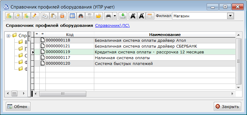The width and height of the screenshot is (247, 115).
Task: Increase font size with the first A icon
Action: (133, 16)
